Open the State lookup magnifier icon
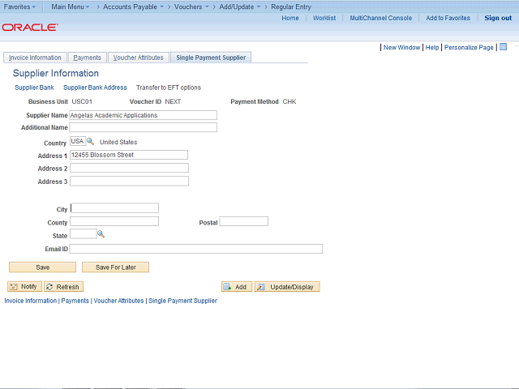The height and width of the screenshot is (389, 519). click(101, 234)
